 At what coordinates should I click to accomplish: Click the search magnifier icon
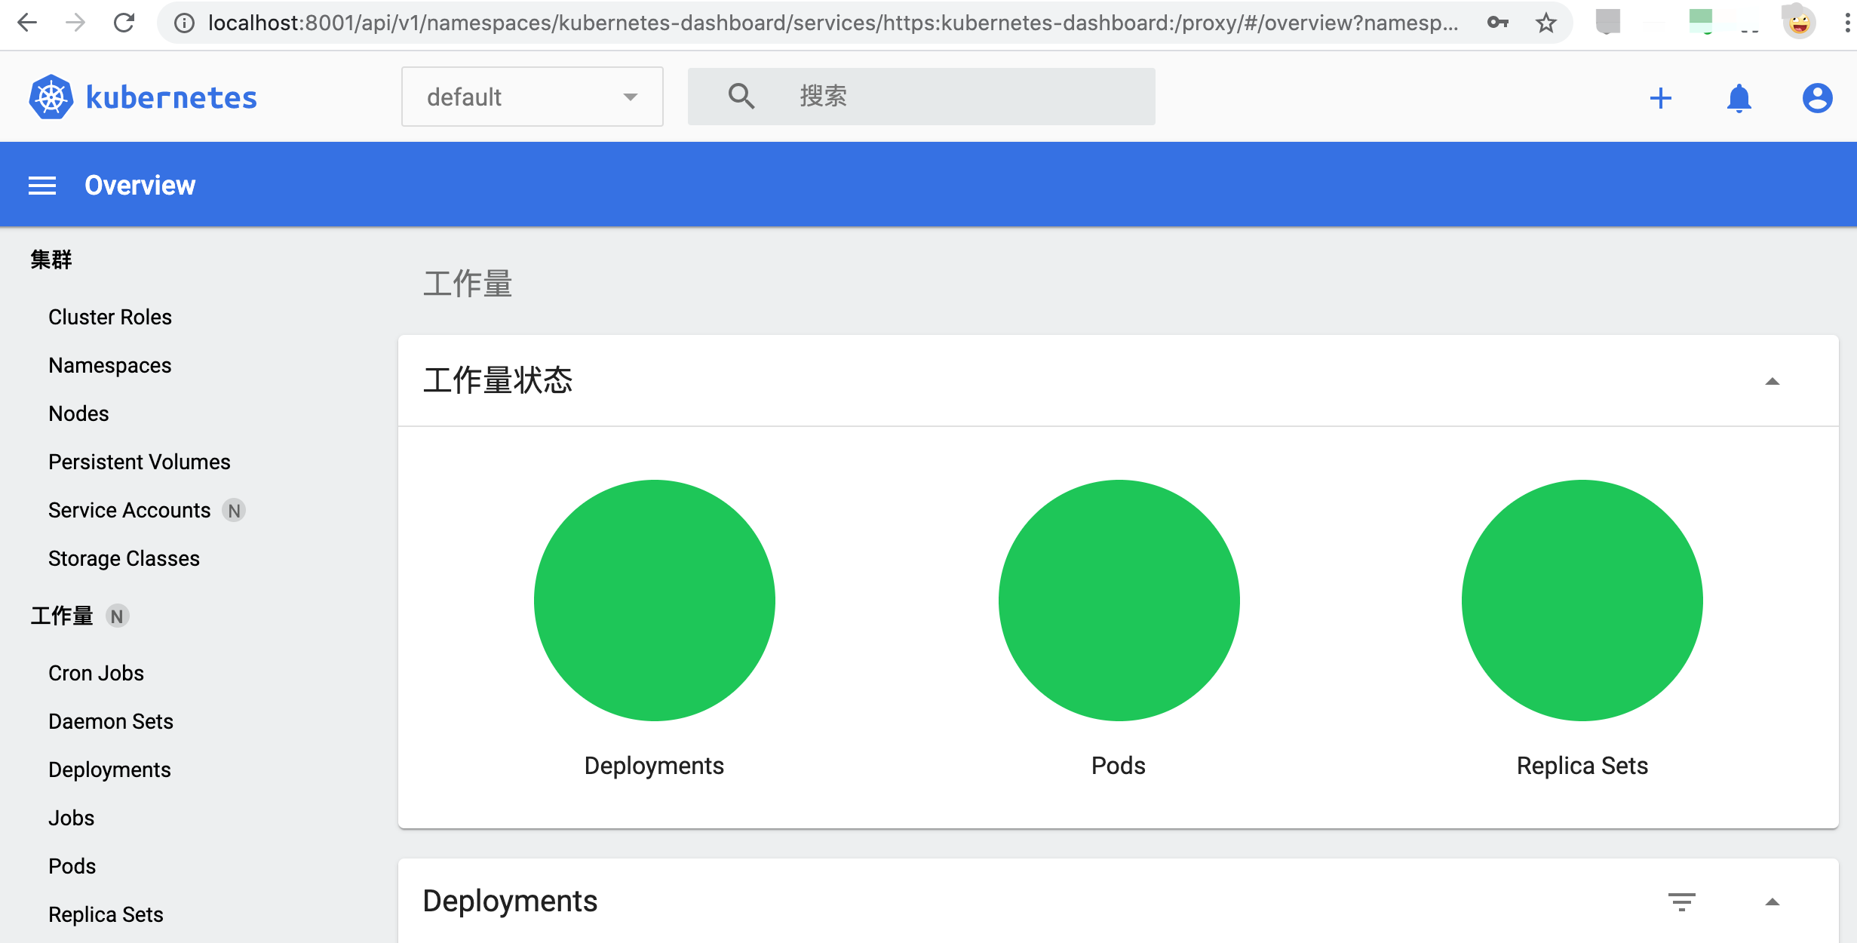tap(741, 97)
